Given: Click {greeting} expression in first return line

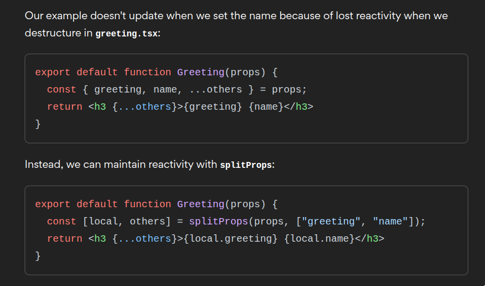Looking at the screenshot, I should tap(213, 107).
